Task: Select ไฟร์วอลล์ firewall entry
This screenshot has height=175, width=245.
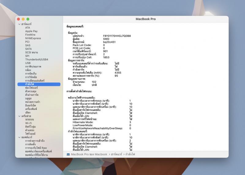Action: [x=30, y=134]
